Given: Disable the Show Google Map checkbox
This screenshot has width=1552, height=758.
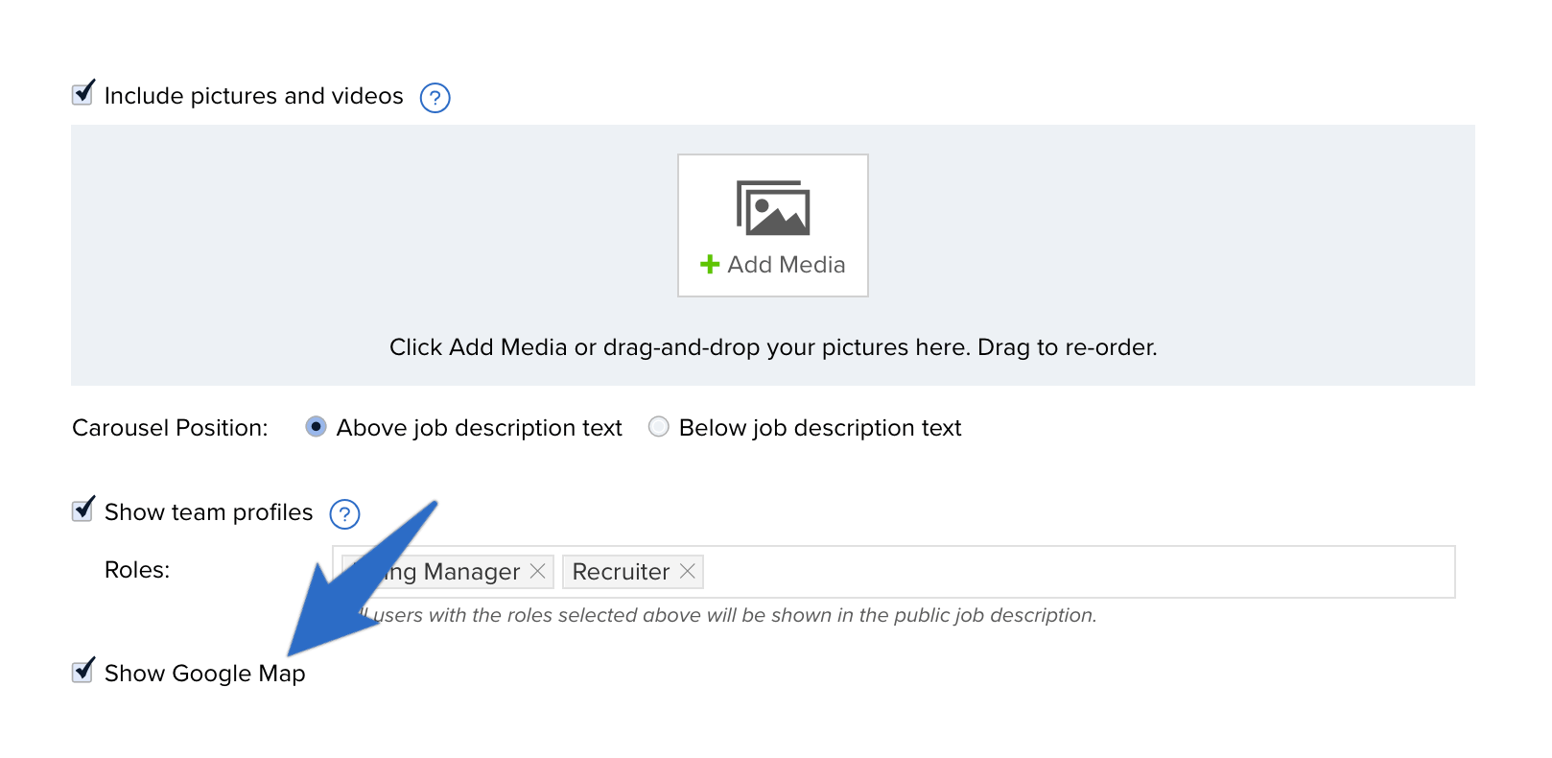Looking at the screenshot, I should 83,672.
